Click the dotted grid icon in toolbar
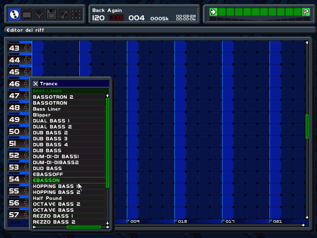 pos(76,14)
